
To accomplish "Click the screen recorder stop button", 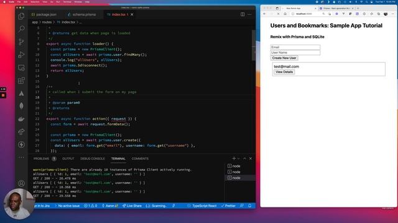I will coord(3,95).
